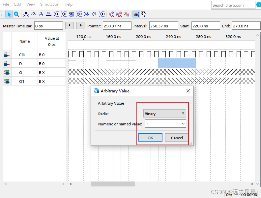The height and width of the screenshot is (198, 261).
Task: Click D input pin icon
Action: 7,63
